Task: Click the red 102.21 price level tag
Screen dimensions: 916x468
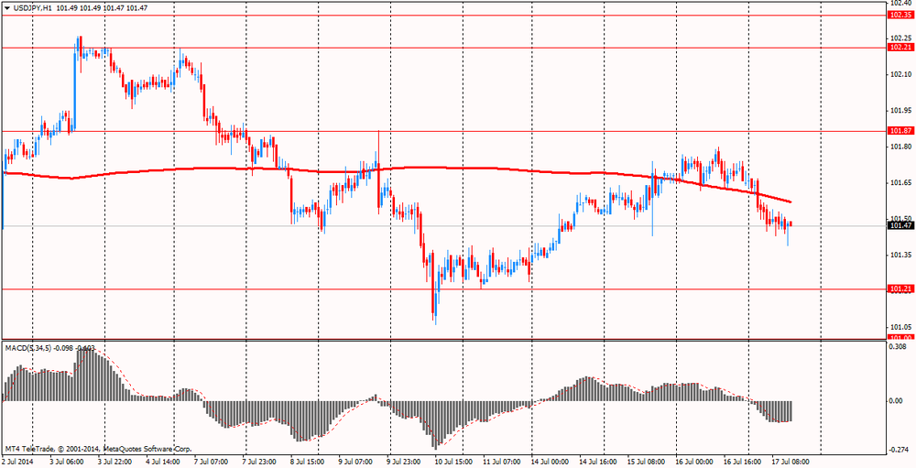Action: (900, 48)
